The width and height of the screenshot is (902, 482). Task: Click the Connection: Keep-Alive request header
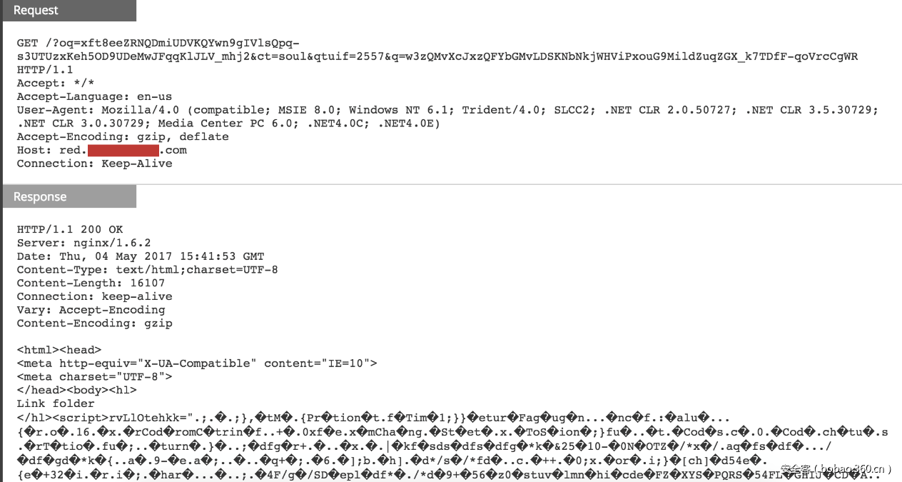point(94,163)
